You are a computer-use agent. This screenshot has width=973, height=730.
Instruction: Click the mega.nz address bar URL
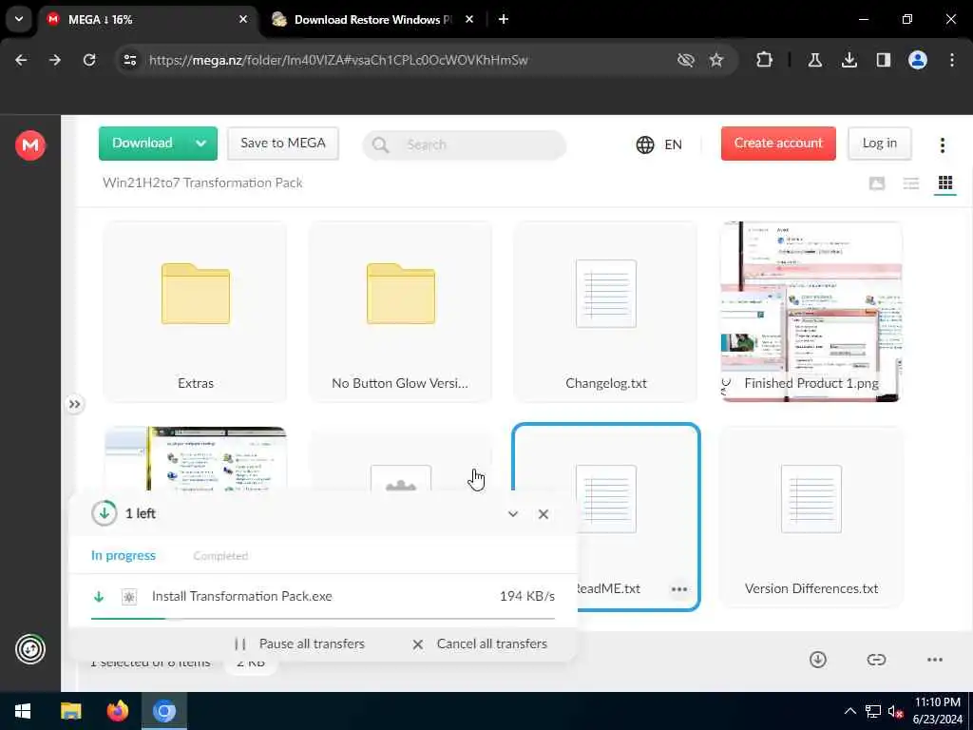(338, 60)
